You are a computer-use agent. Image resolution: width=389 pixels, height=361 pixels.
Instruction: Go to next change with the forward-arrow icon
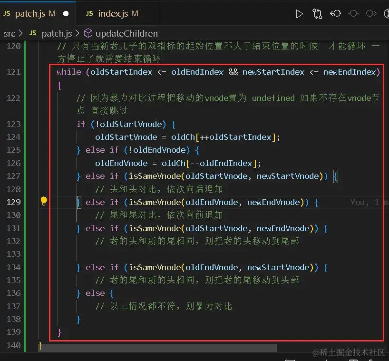(371, 13)
